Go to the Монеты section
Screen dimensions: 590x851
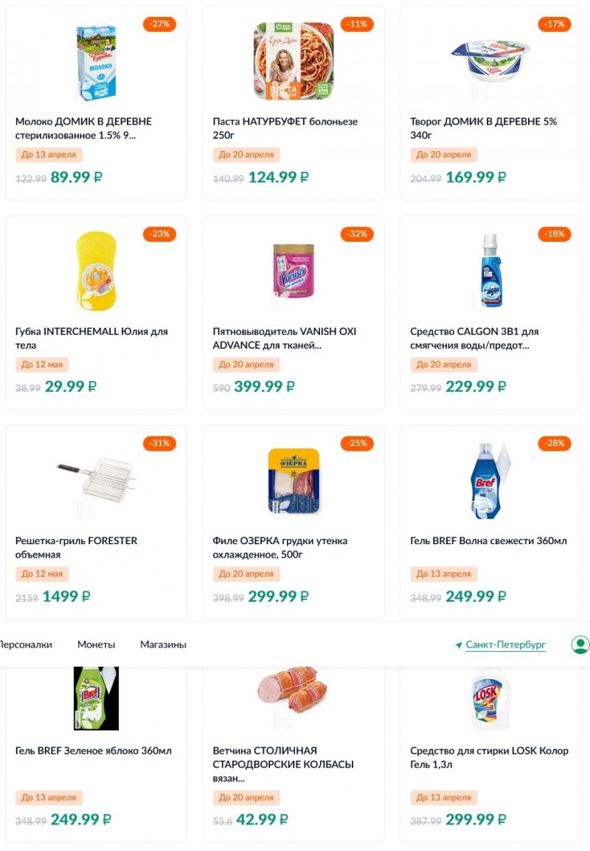pyautogui.click(x=96, y=645)
